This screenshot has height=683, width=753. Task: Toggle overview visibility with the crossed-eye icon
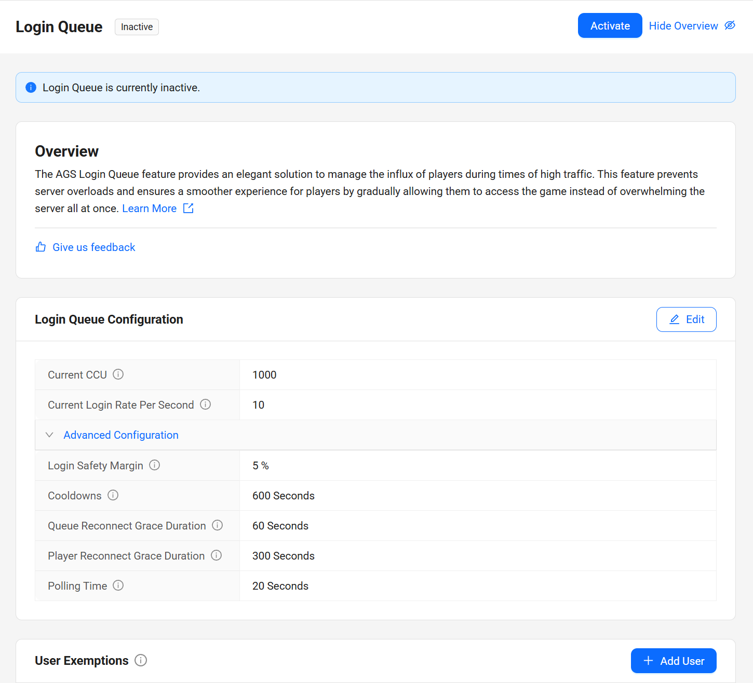click(730, 25)
